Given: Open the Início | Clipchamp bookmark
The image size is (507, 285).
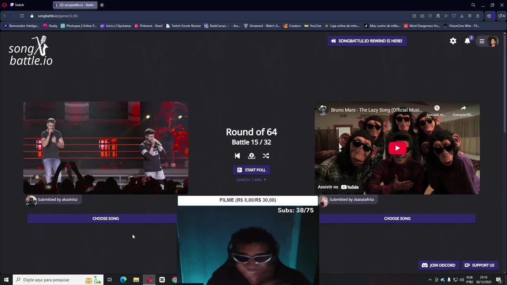Looking at the screenshot, I should 116,26.
